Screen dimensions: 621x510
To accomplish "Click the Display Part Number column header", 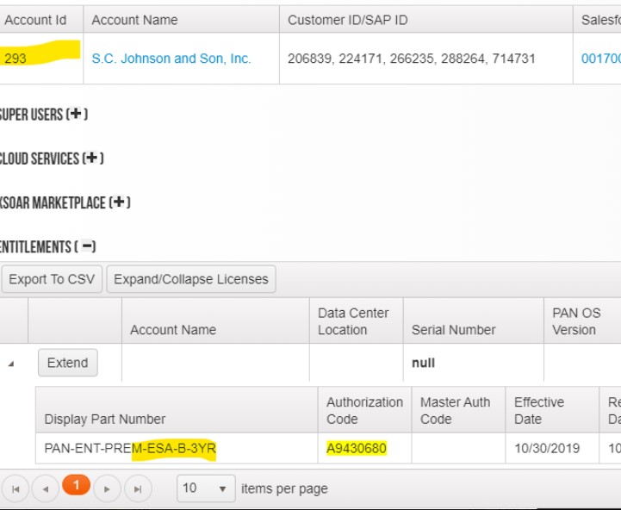I will (105, 419).
